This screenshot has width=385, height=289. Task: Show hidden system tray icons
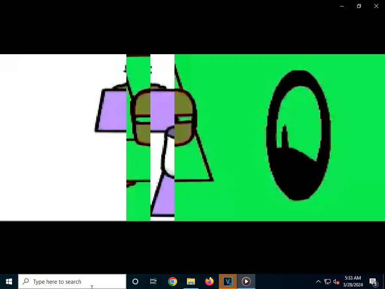[x=318, y=281]
